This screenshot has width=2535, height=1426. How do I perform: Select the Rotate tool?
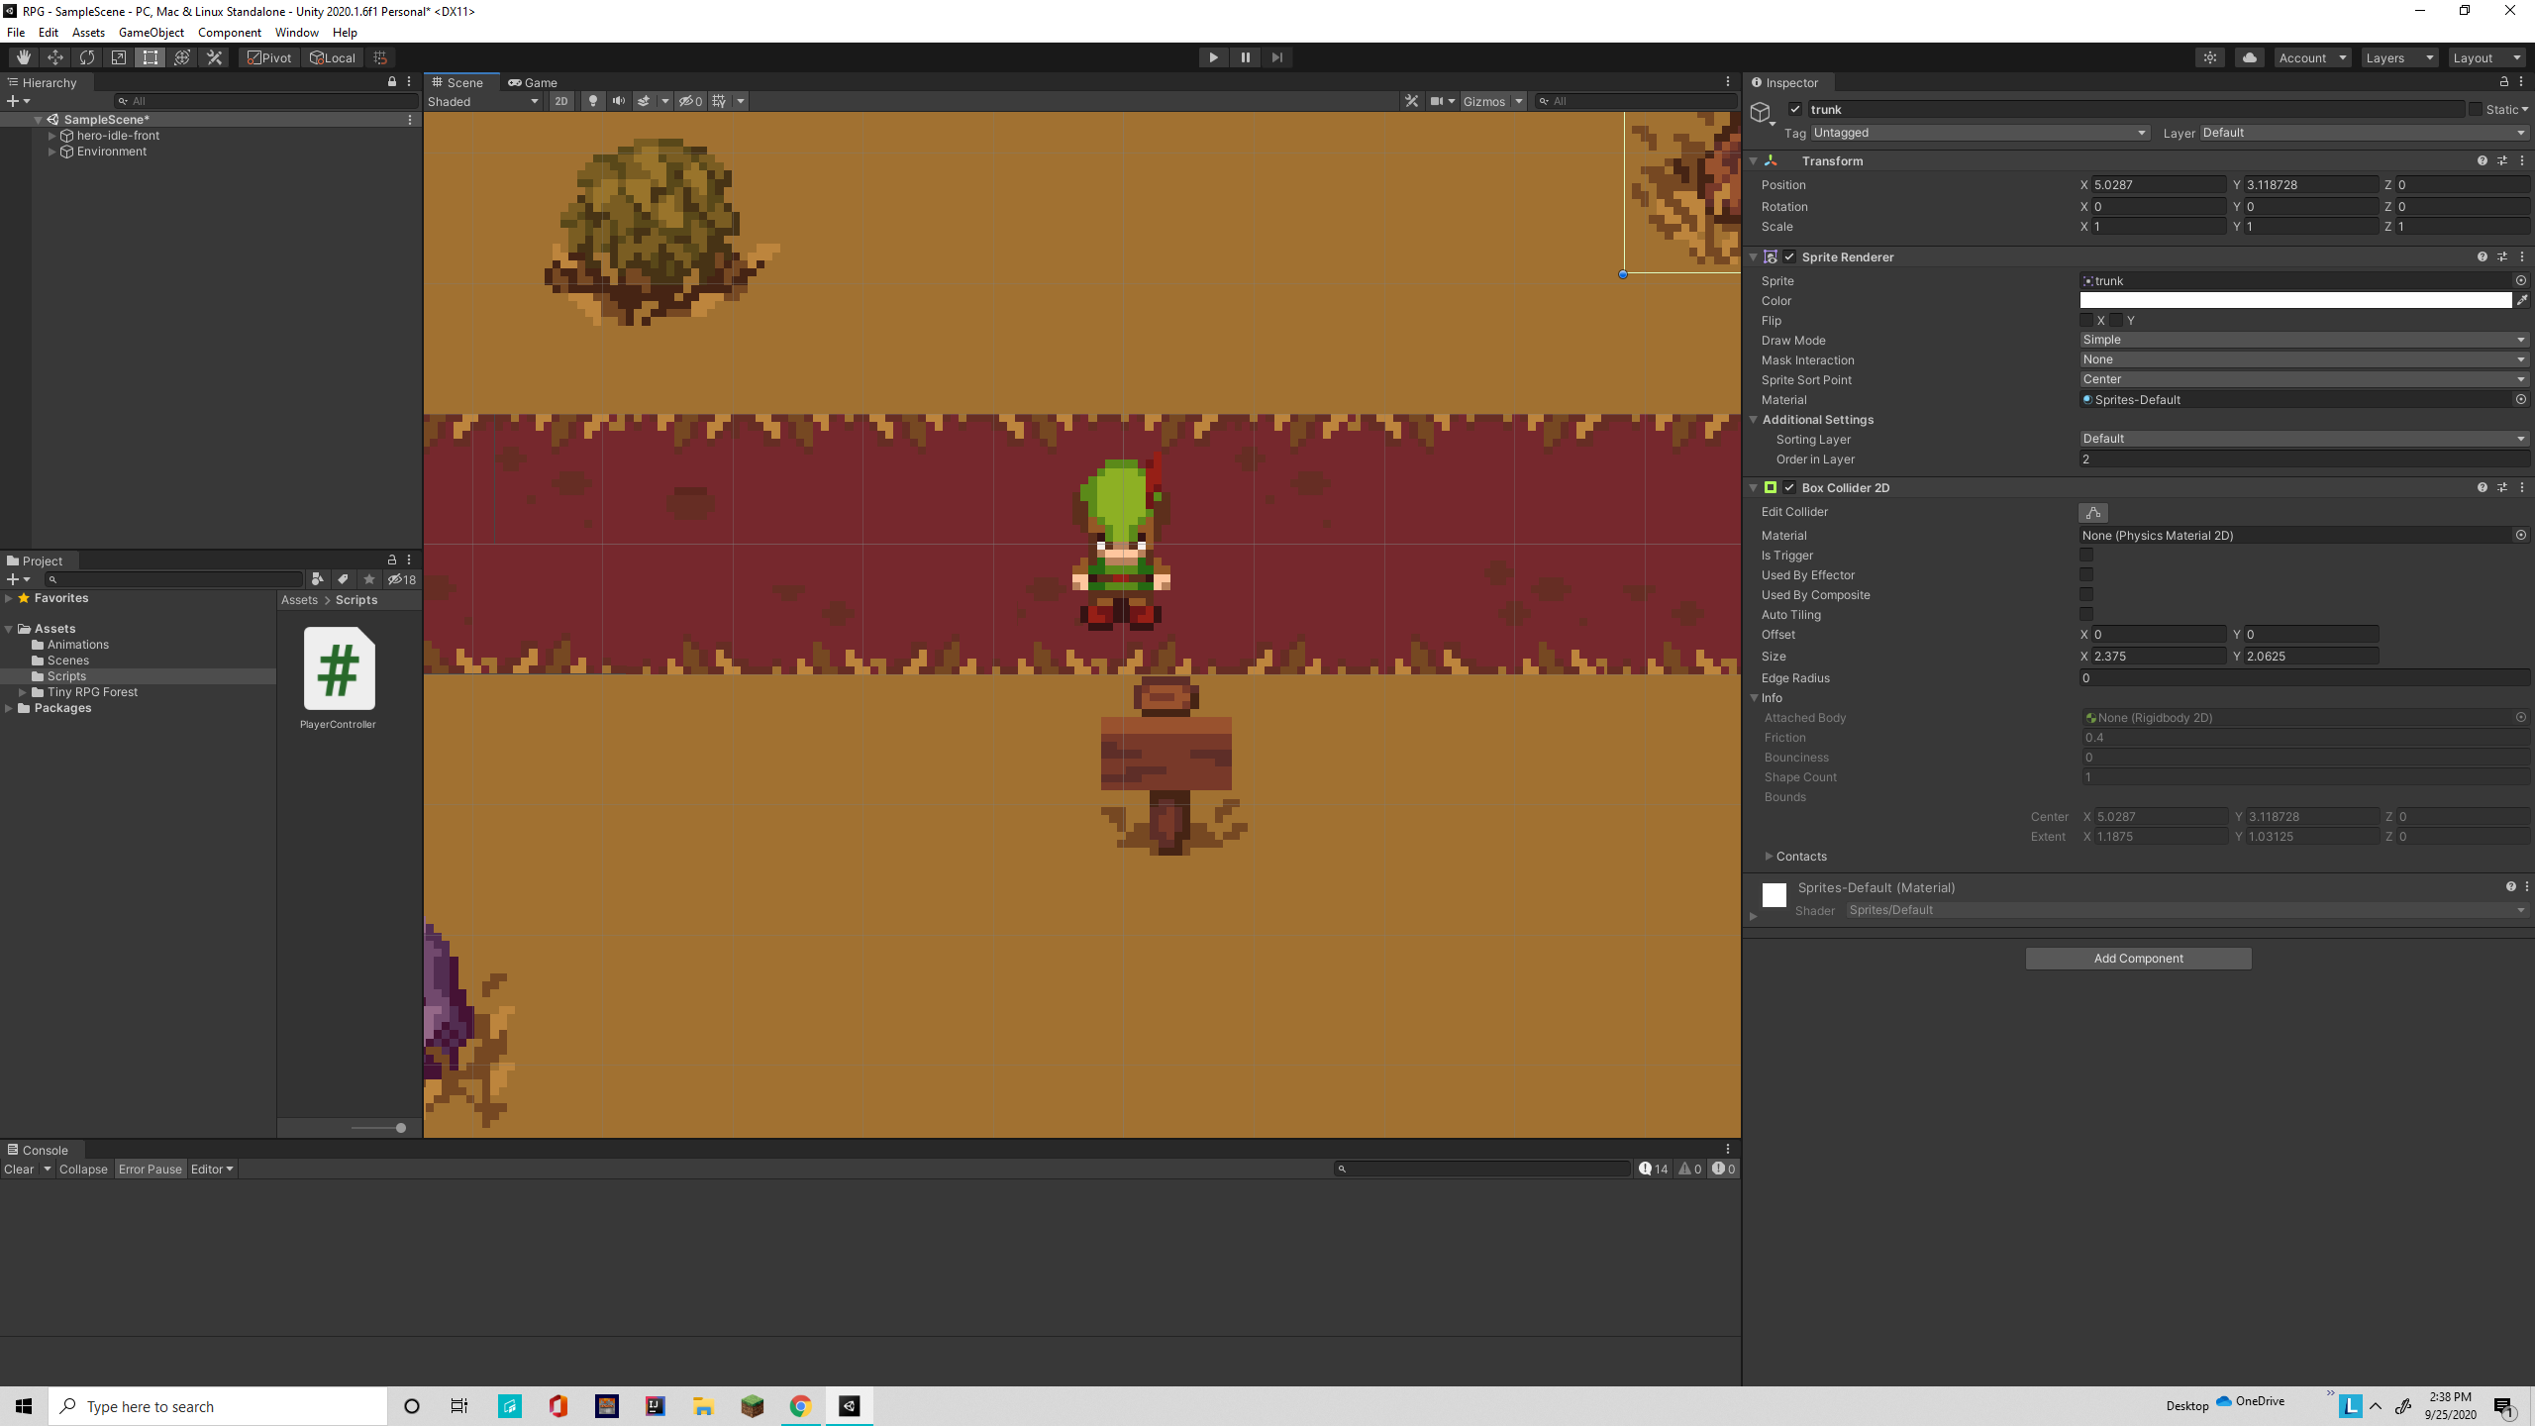[x=87, y=57]
